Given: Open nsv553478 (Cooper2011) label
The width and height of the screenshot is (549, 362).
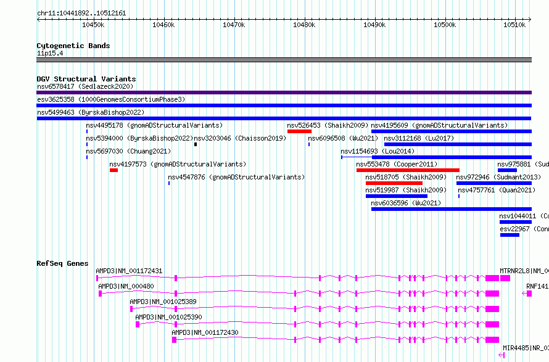Looking at the screenshot, I should (x=397, y=164).
